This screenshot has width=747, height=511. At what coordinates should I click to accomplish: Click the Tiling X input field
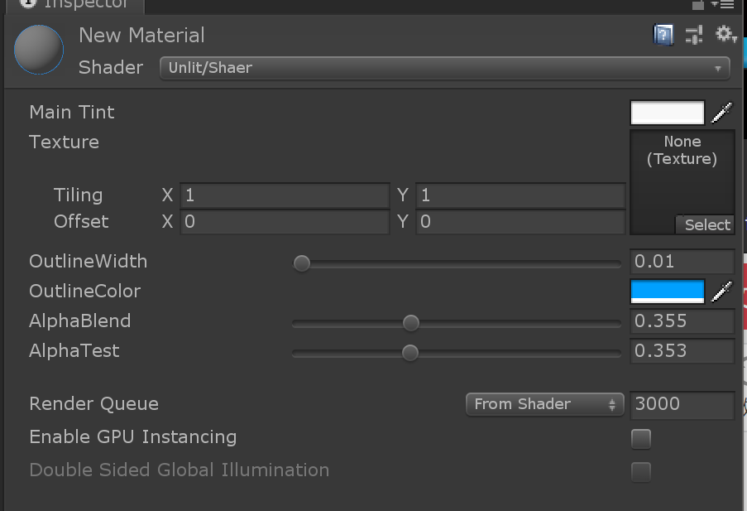point(284,195)
